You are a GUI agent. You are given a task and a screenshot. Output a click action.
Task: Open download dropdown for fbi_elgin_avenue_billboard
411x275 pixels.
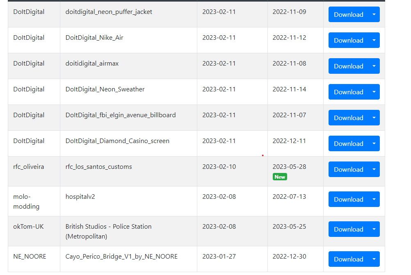374,118
